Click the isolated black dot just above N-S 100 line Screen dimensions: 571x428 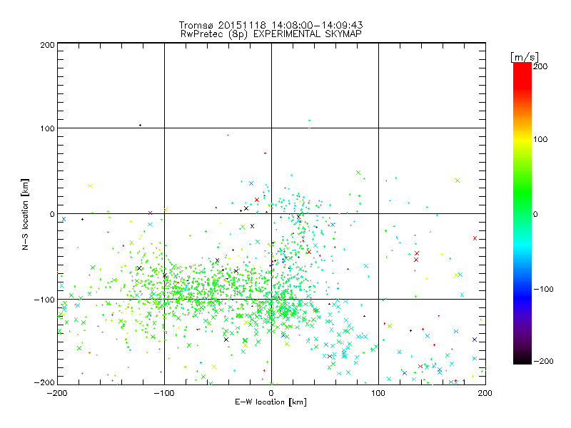coord(140,126)
